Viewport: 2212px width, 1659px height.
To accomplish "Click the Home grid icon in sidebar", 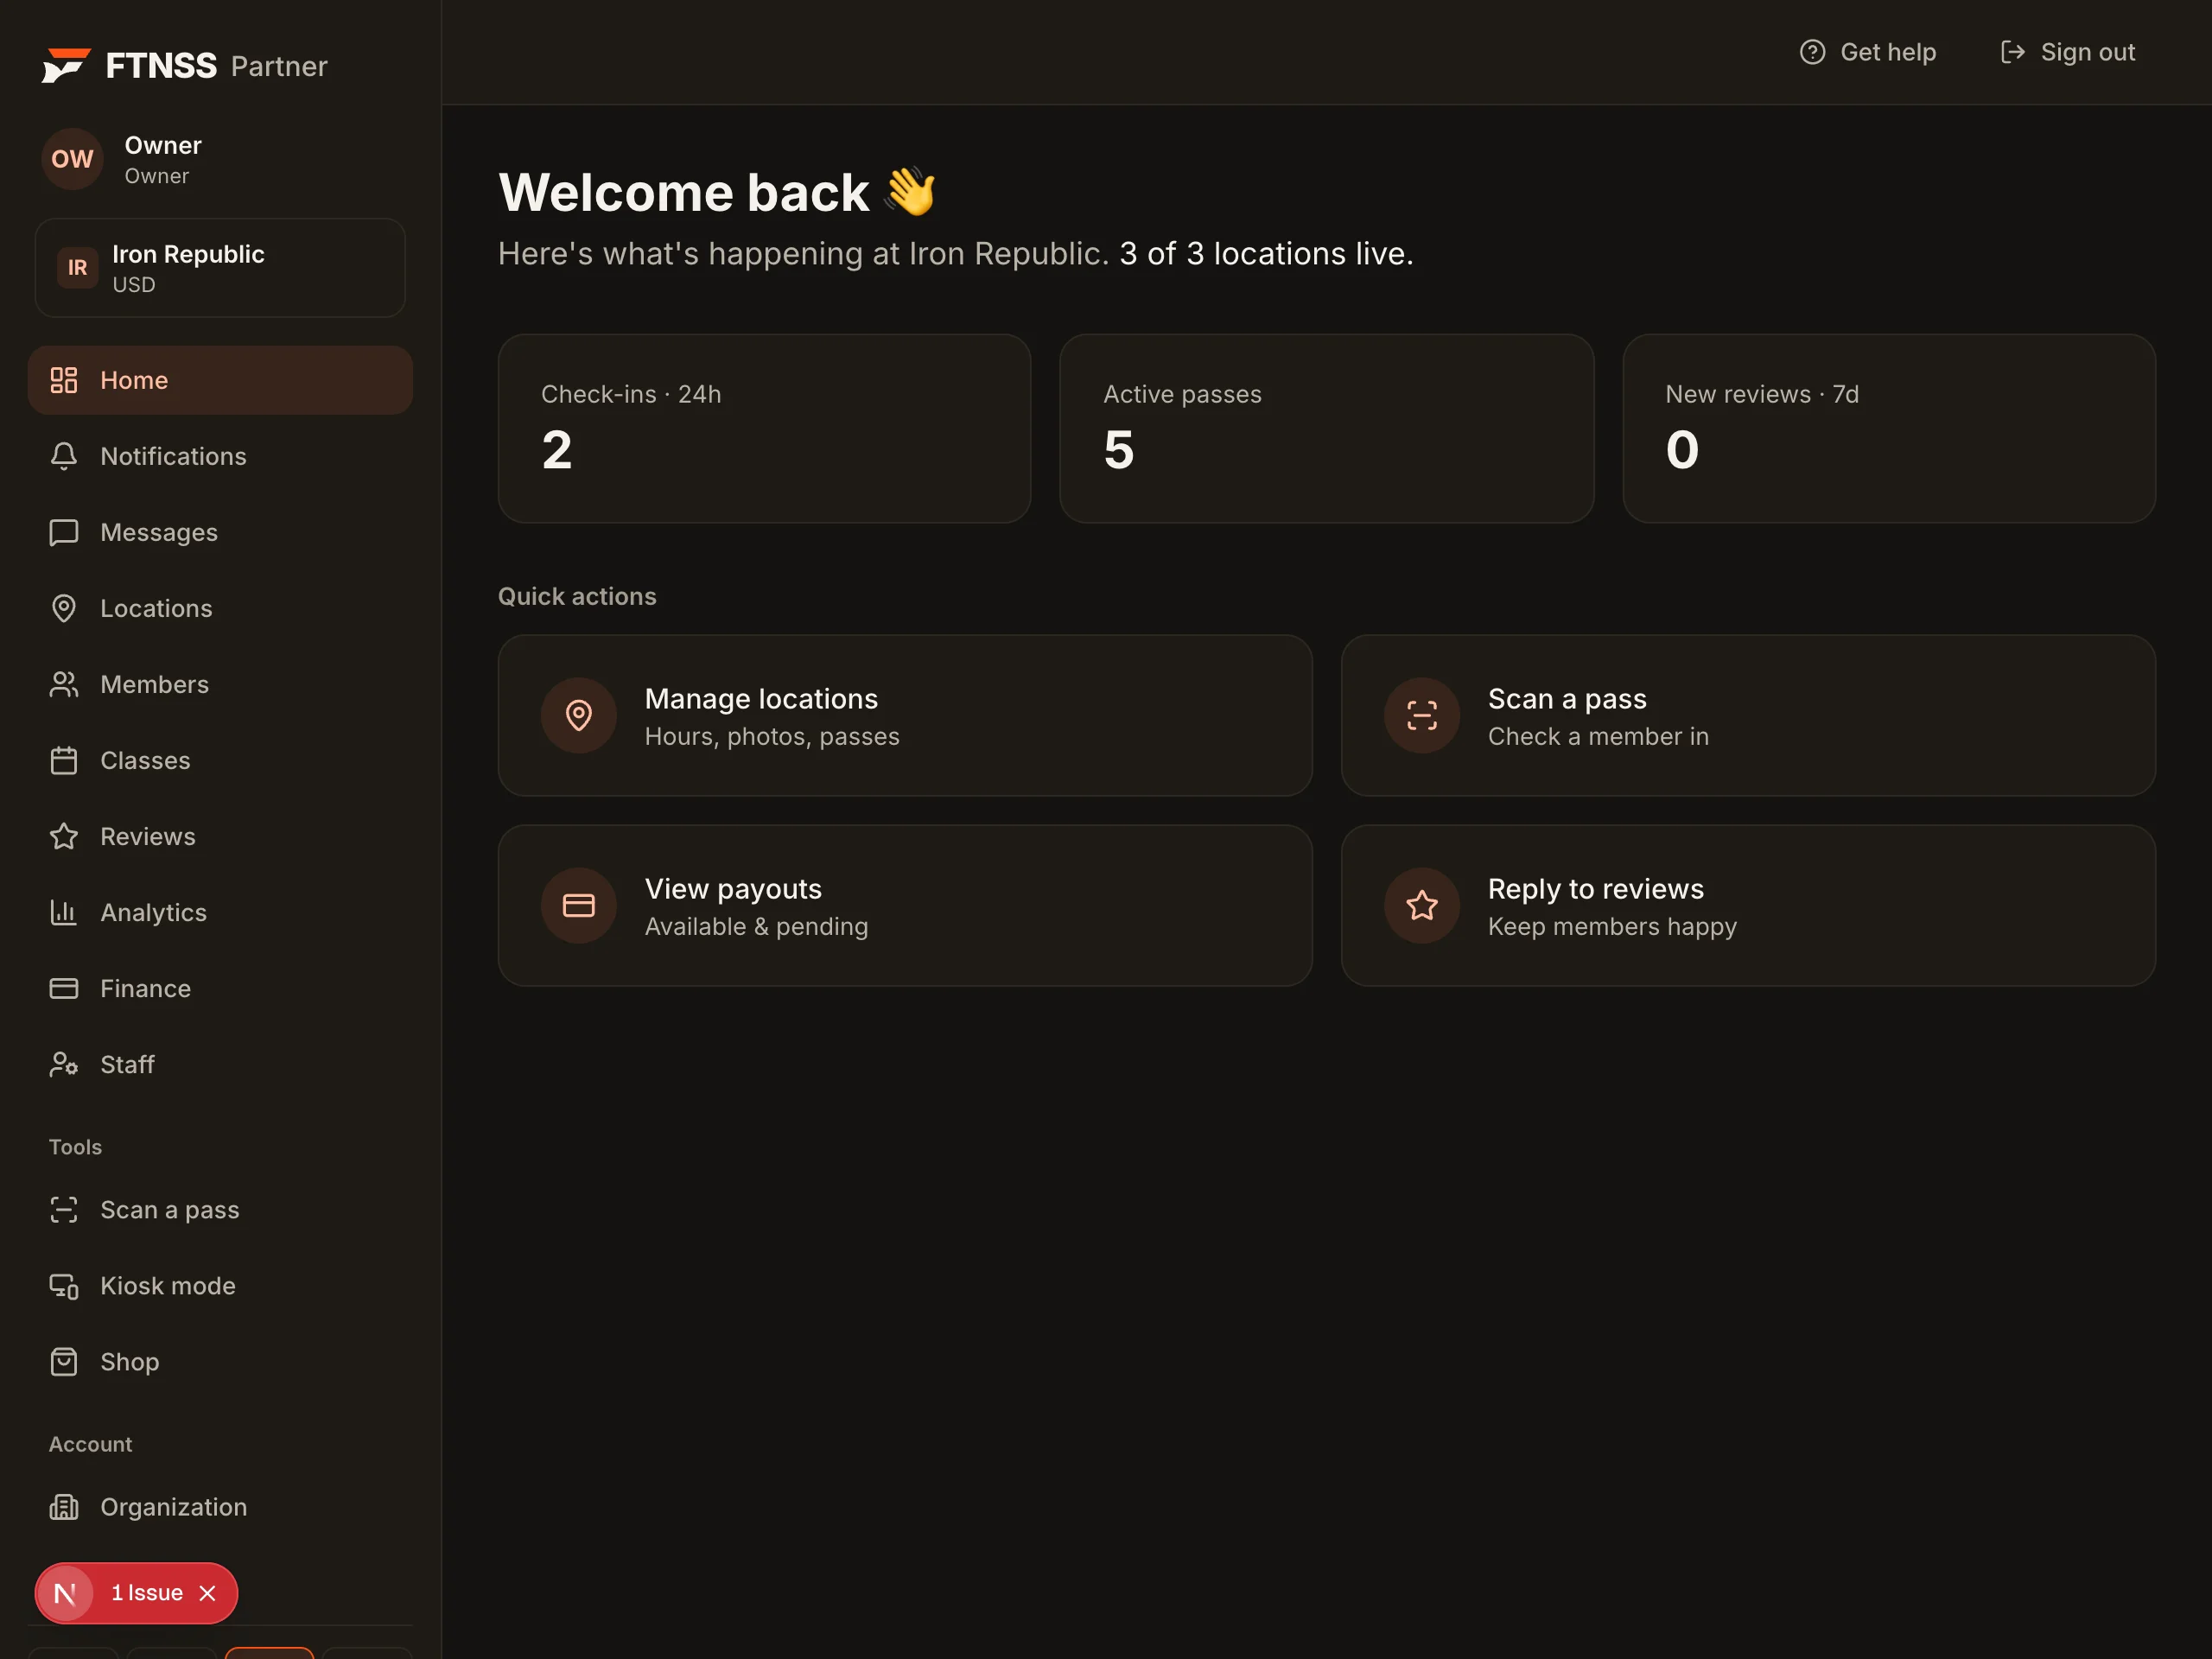I will click(x=64, y=380).
